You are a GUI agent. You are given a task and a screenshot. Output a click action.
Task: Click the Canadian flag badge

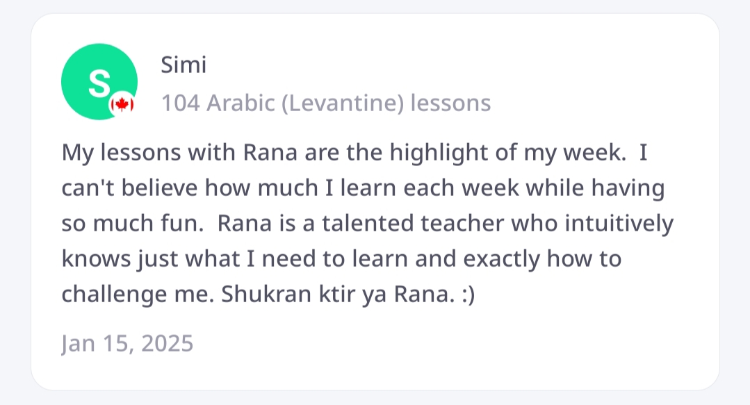[122, 104]
